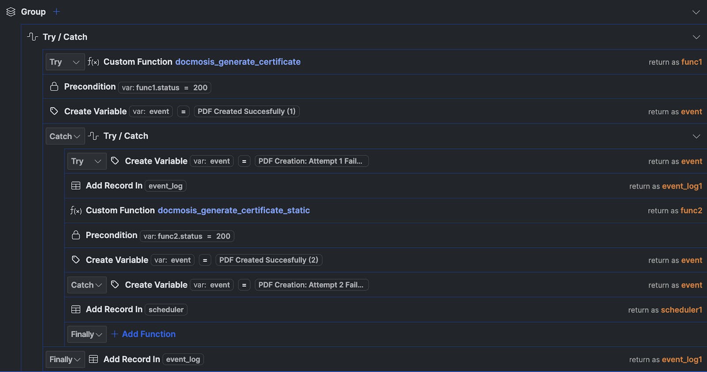Click the tag icon for PDF Created Succesfully (1)
This screenshot has height=372, width=707.
(54, 111)
